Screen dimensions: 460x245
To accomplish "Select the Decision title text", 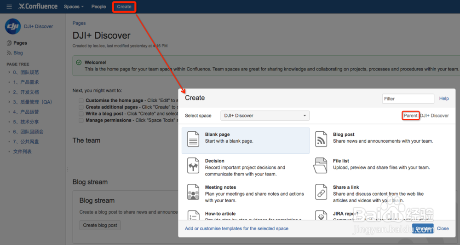I will click(x=214, y=161).
